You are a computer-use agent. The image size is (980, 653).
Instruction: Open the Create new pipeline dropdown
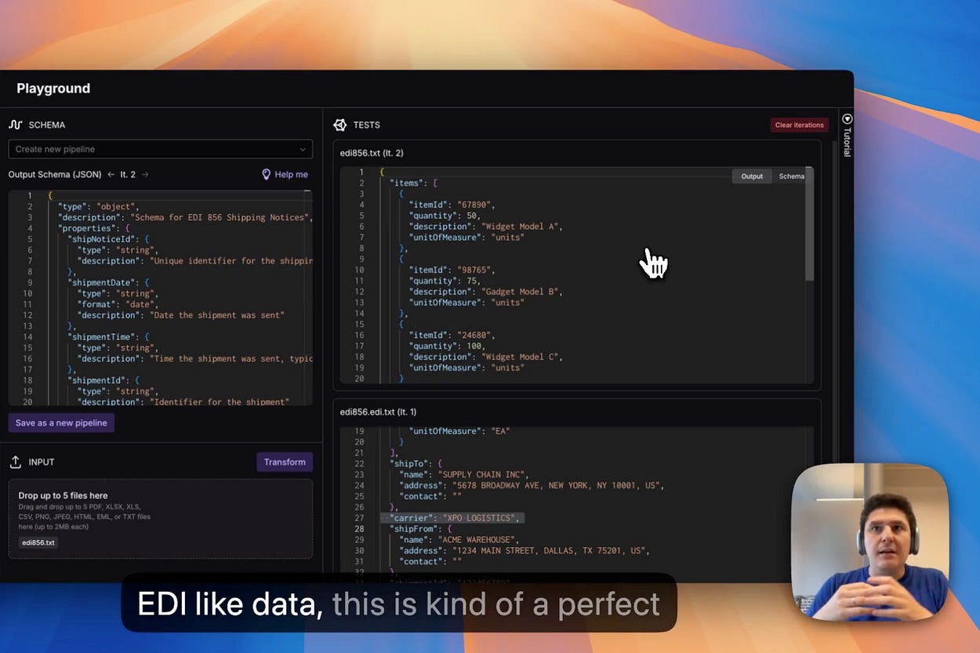[x=160, y=148]
